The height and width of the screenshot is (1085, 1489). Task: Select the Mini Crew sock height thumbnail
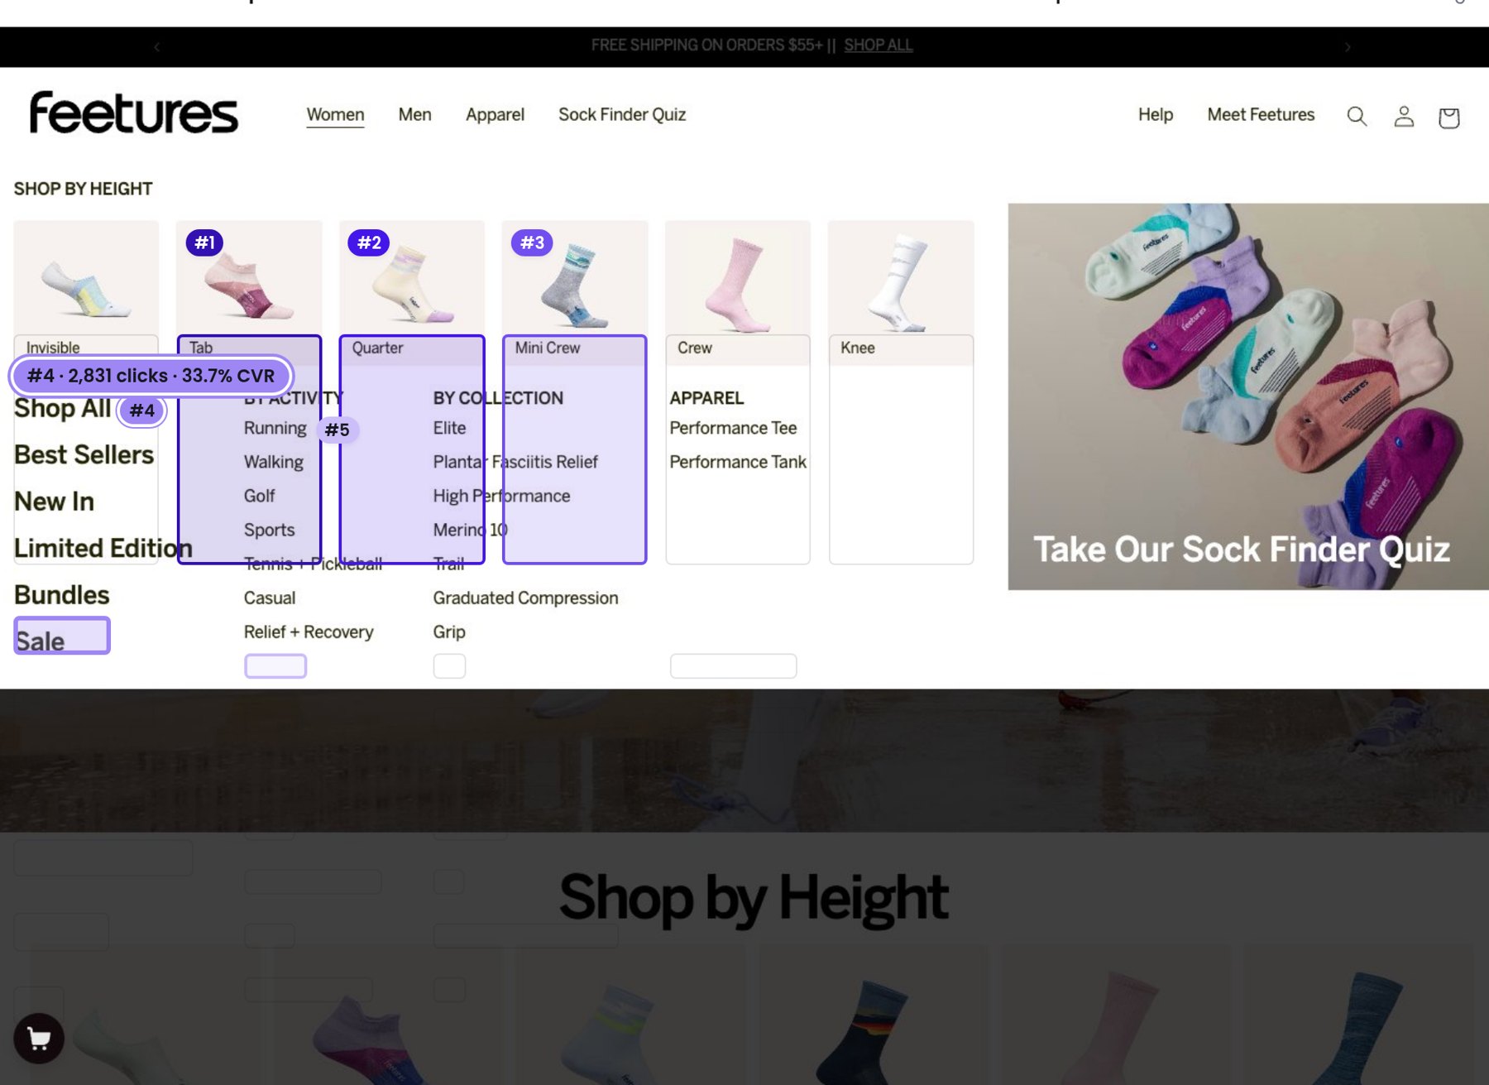pos(575,278)
